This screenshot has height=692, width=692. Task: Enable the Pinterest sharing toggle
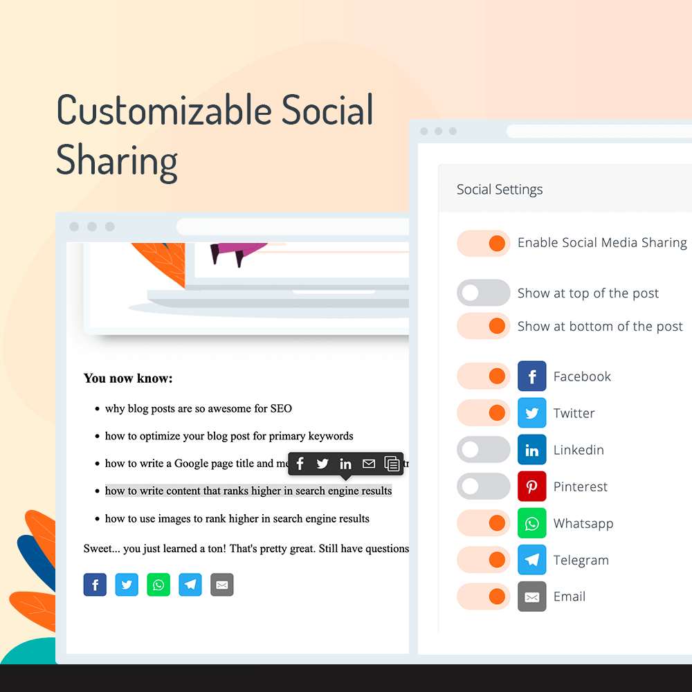[x=483, y=486]
